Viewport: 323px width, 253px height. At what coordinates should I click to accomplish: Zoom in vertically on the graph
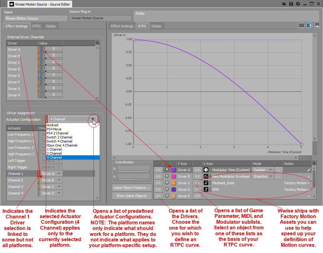(315, 144)
